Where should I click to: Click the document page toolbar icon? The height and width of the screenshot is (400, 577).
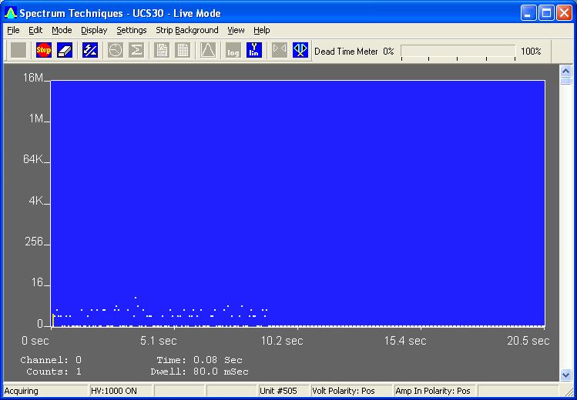[x=163, y=50]
